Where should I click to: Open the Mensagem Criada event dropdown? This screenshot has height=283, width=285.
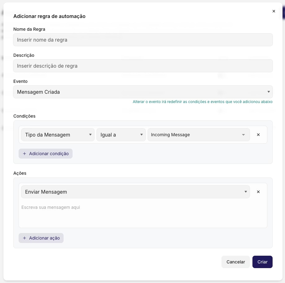(x=143, y=92)
